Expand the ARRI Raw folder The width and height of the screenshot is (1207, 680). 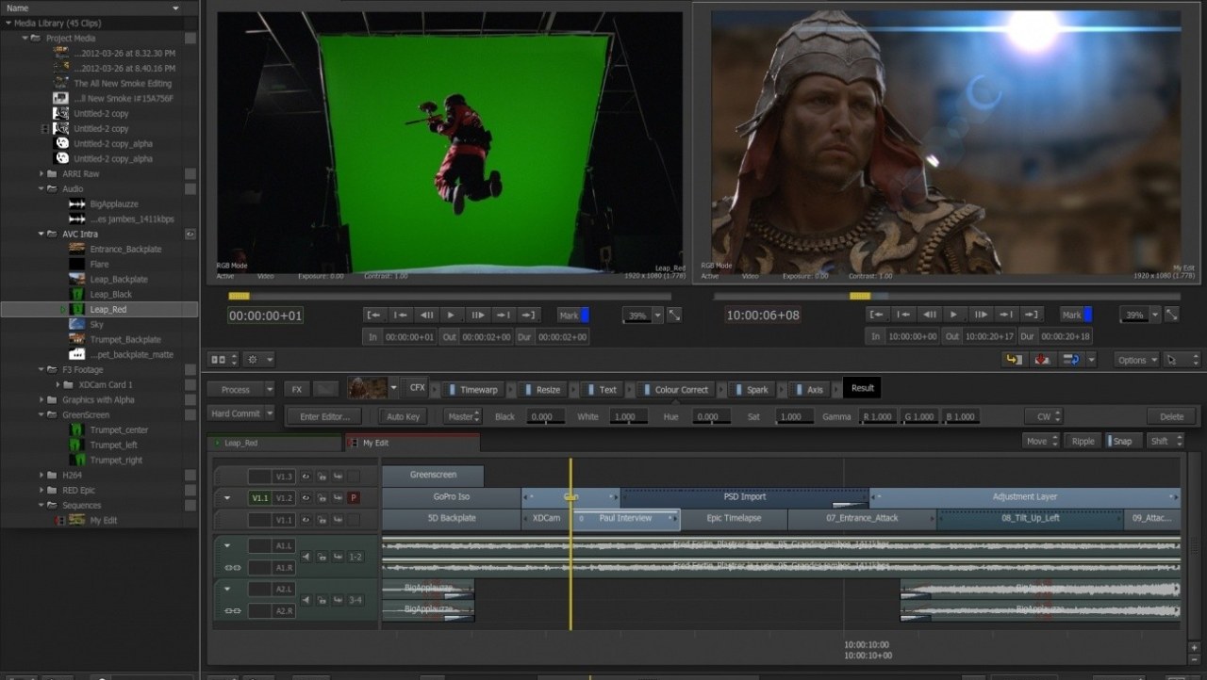pos(41,173)
